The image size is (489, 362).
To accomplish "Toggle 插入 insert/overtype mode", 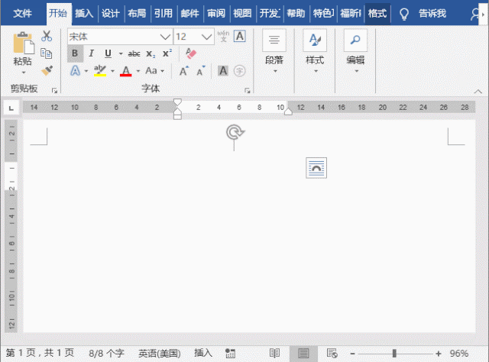I will (x=203, y=353).
